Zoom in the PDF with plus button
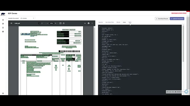190x106 pixels. [56, 23]
